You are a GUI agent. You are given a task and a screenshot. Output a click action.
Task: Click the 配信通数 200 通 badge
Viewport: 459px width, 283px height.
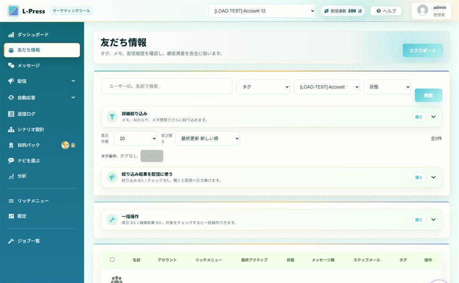point(343,11)
